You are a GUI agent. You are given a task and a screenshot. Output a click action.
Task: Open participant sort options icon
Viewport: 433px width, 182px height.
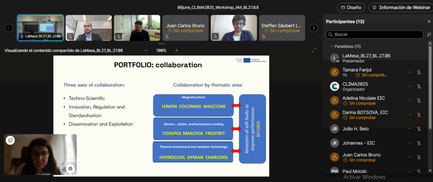pyautogui.click(x=429, y=35)
